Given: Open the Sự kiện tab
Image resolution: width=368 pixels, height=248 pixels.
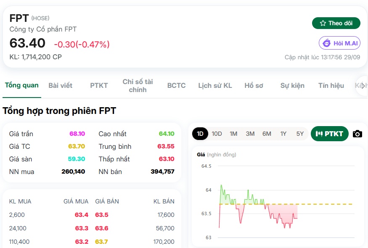Looking at the screenshot, I should click(292, 85).
